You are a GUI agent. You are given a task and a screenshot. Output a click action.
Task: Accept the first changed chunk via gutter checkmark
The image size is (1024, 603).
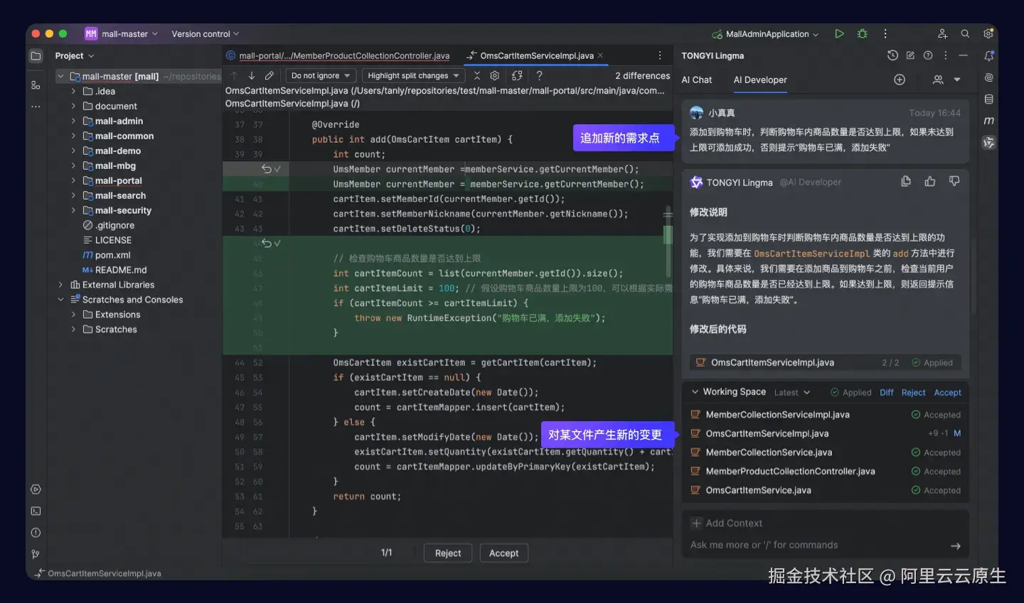(x=277, y=169)
